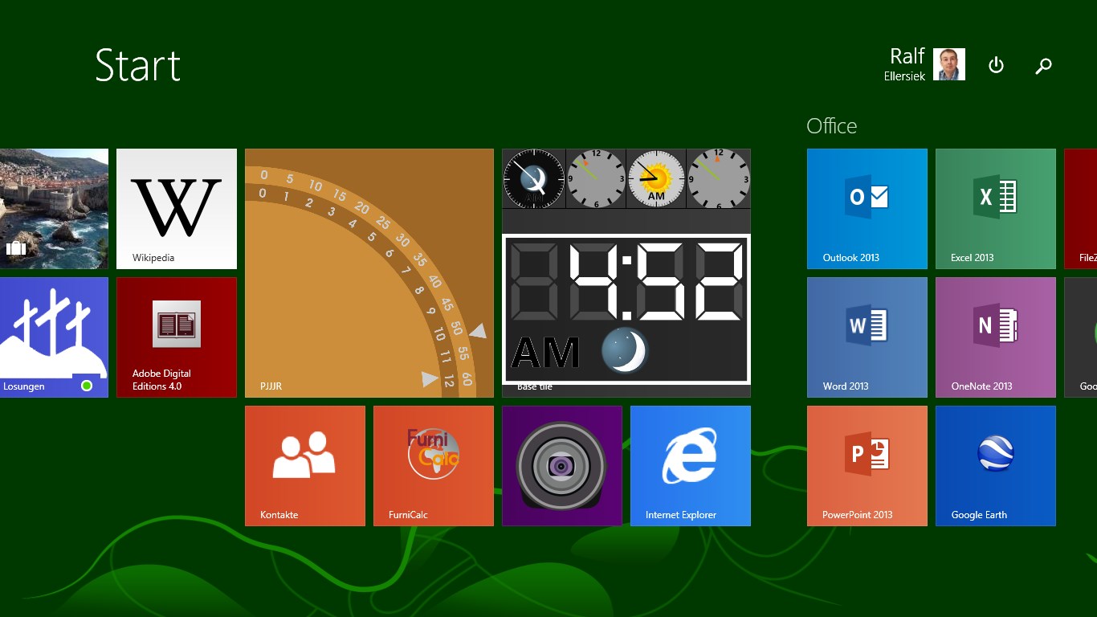1097x617 pixels.
Task: Open the Wikipedia tile
Action: pyautogui.click(x=177, y=208)
